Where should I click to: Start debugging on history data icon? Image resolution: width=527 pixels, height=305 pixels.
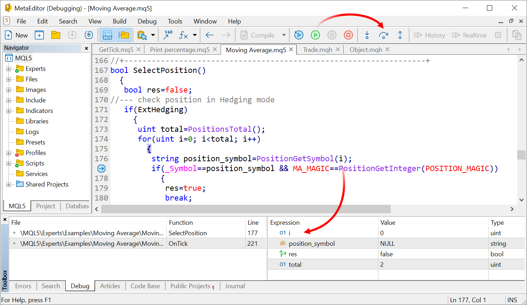299,35
